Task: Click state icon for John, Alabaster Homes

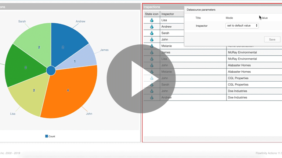Action: click(152, 65)
